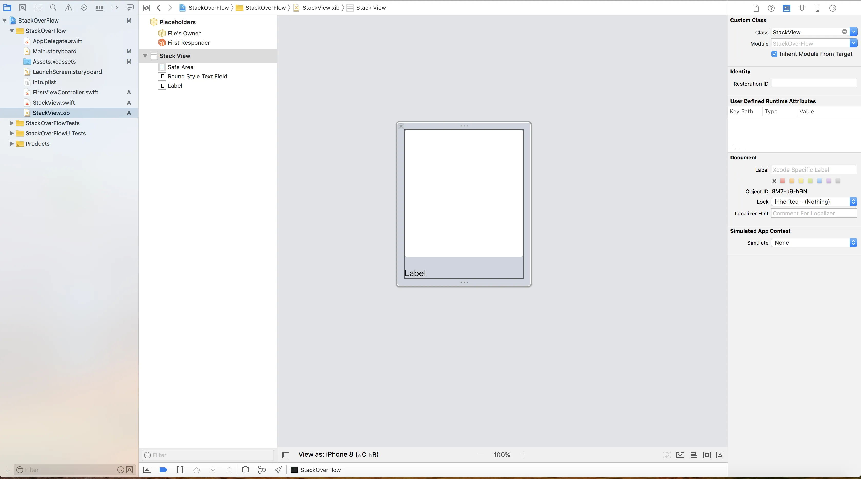The width and height of the screenshot is (861, 479).
Task: Switch to the Attributes inspector icon
Action: coord(802,8)
